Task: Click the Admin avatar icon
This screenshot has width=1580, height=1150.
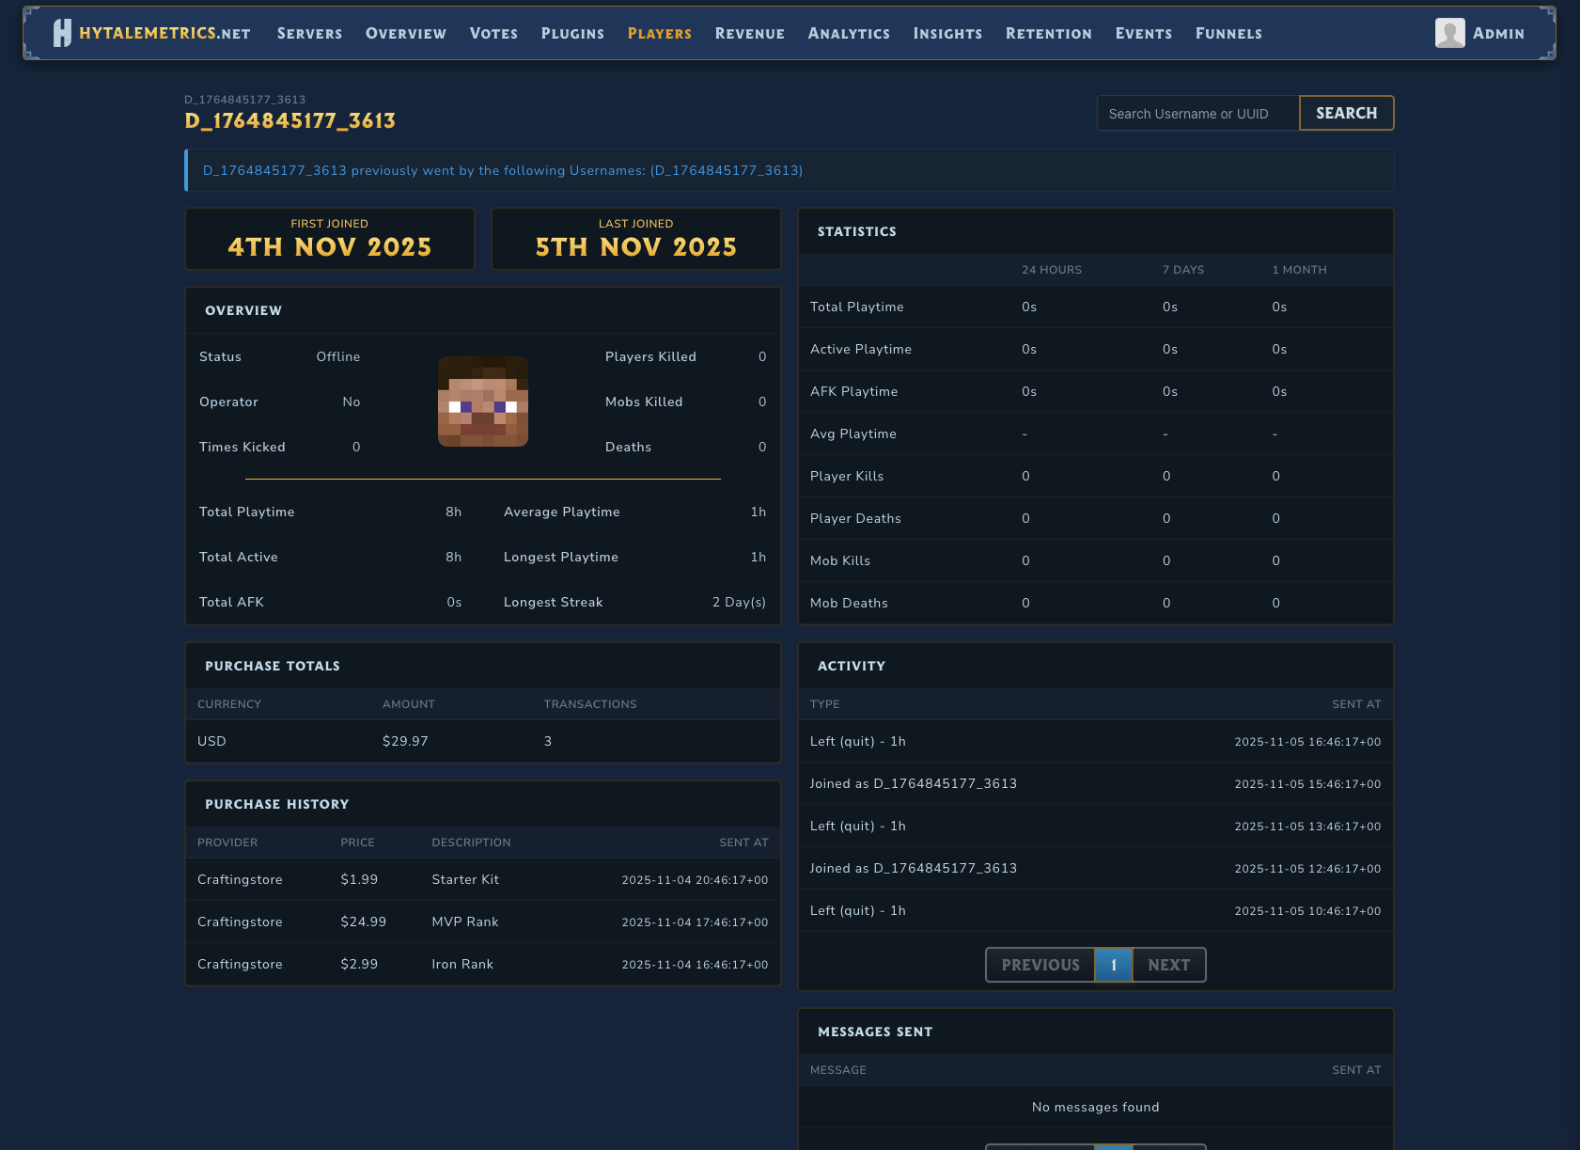Action: [x=1449, y=33]
